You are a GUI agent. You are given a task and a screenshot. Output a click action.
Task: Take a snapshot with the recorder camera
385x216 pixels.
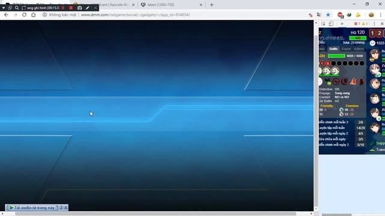click(79, 8)
